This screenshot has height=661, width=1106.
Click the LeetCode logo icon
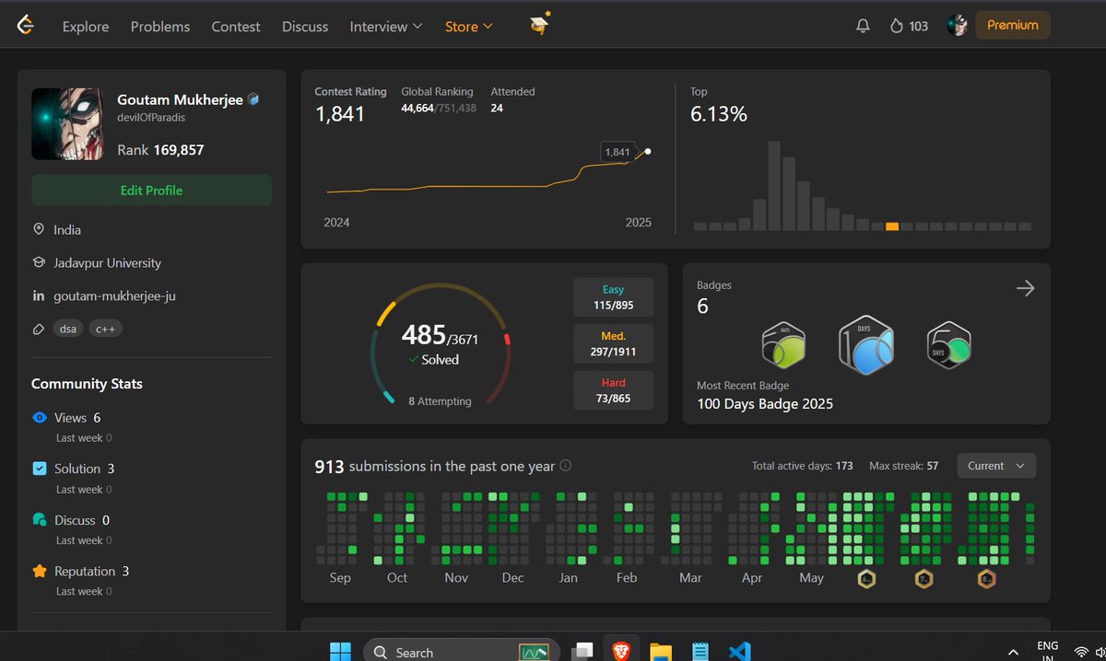pyautogui.click(x=26, y=26)
